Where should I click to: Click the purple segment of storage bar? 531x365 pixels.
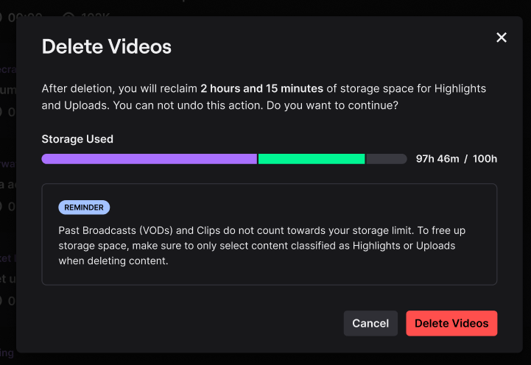click(149, 159)
